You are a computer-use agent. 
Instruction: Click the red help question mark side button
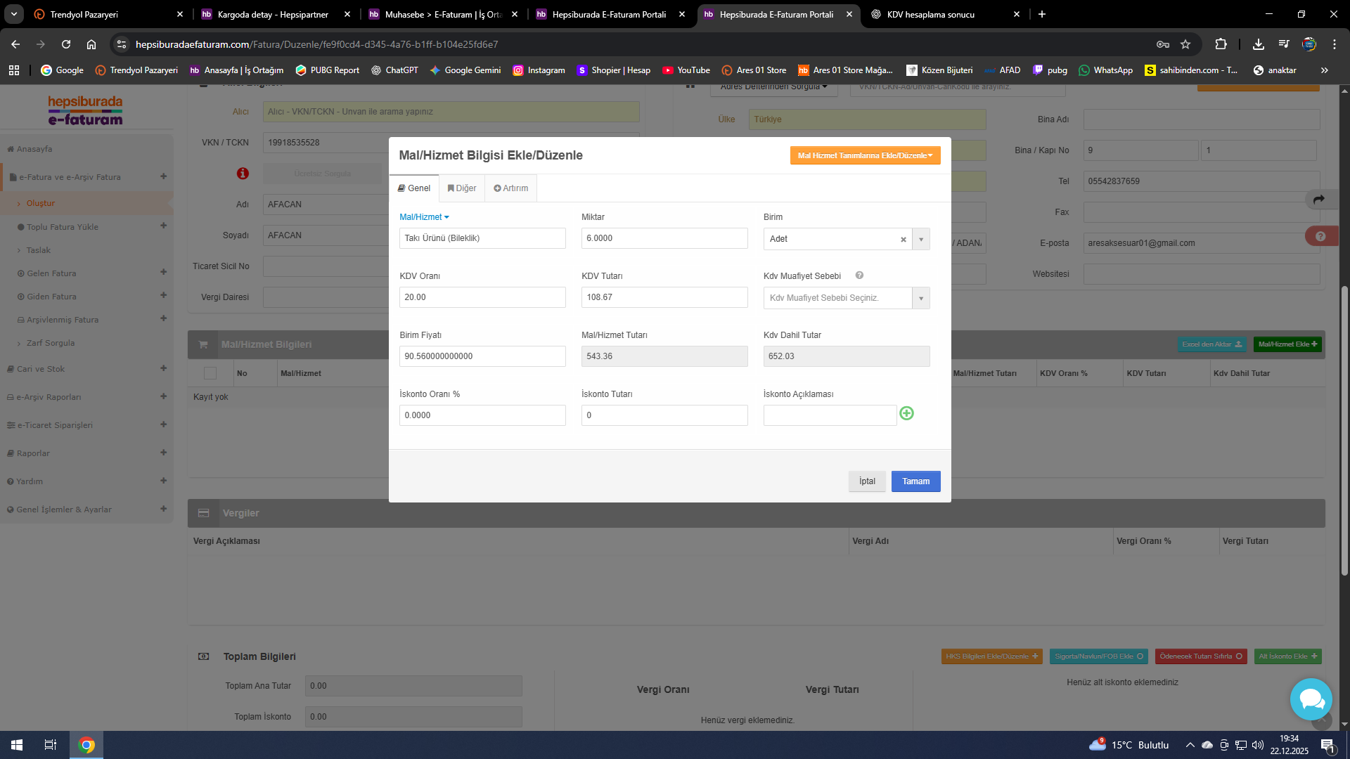tap(1320, 236)
